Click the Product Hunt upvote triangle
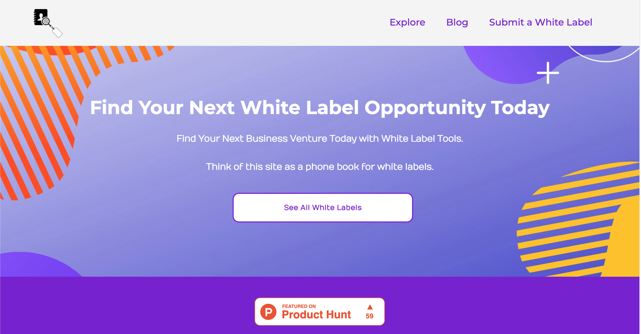This screenshot has width=641, height=334. [370, 307]
